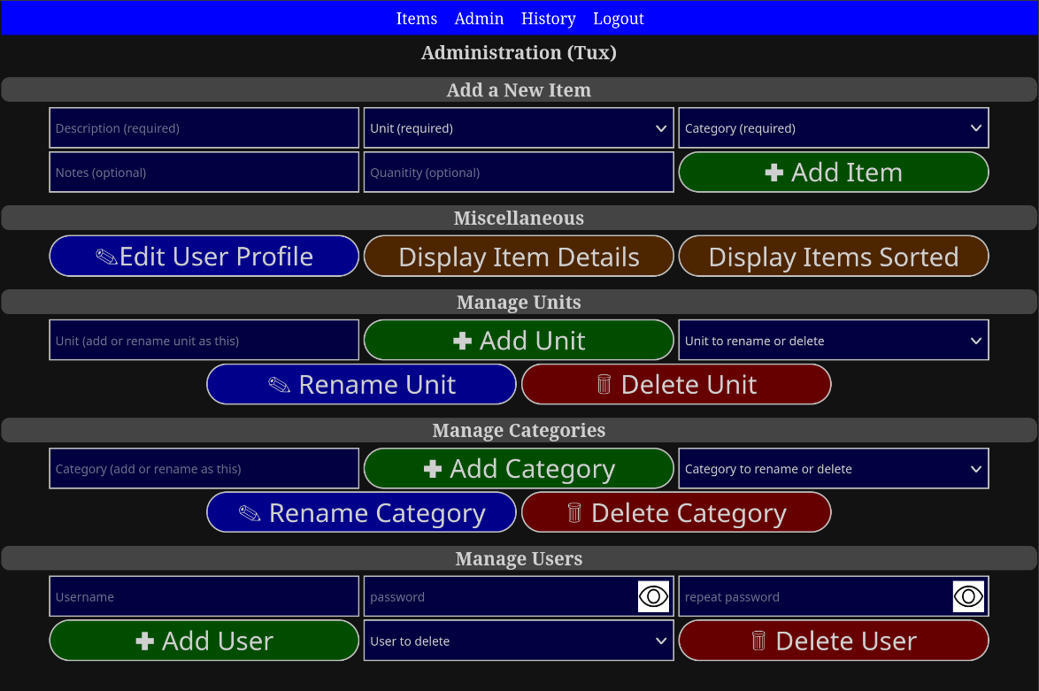Click the Add Unit button

519,340
